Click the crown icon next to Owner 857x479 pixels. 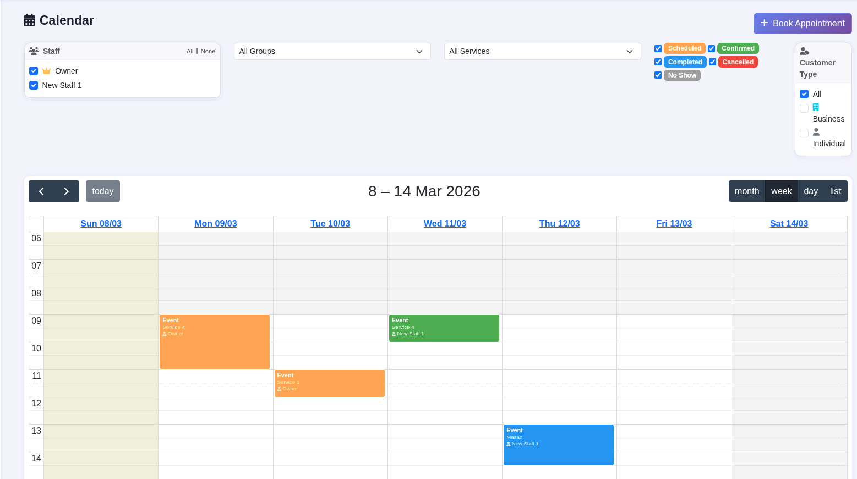pyautogui.click(x=47, y=71)
